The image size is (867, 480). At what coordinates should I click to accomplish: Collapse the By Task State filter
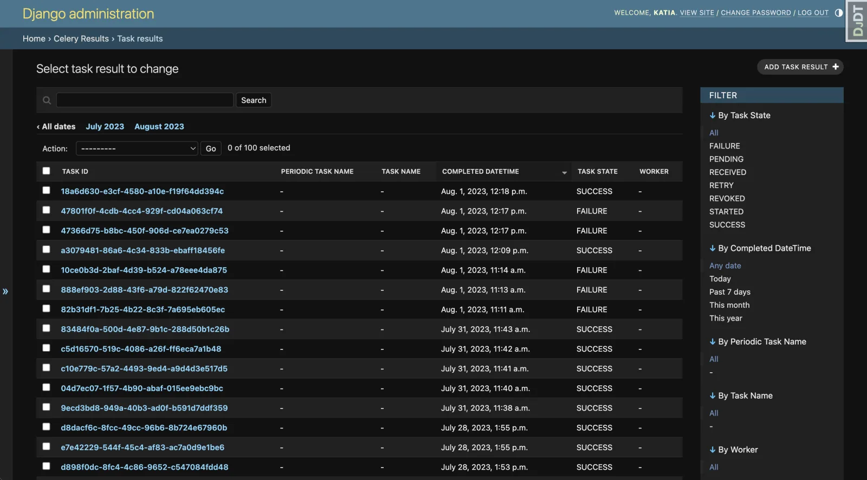740,115
